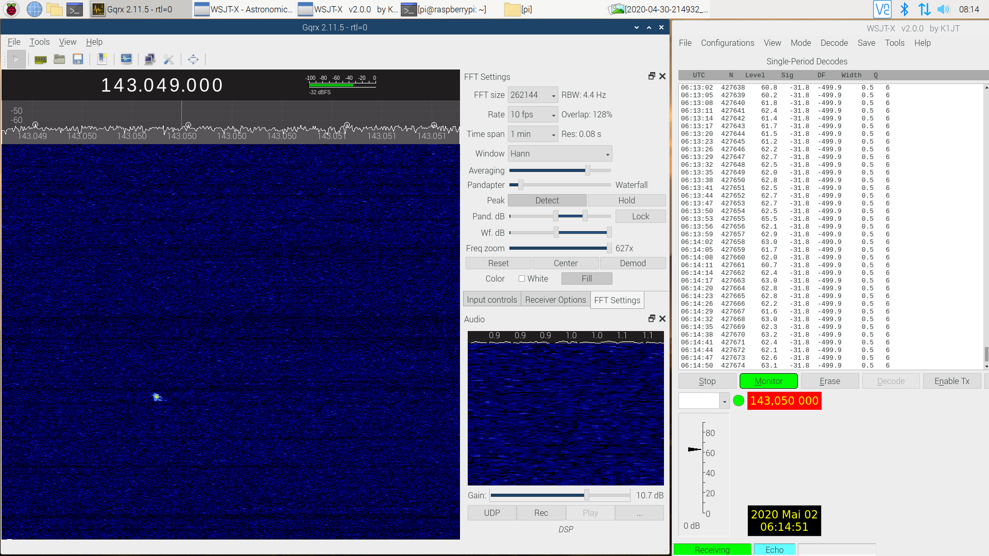Click the Reset zoom button
The height and width of the screenshot is (556, 989).
[x=498, y=263]
